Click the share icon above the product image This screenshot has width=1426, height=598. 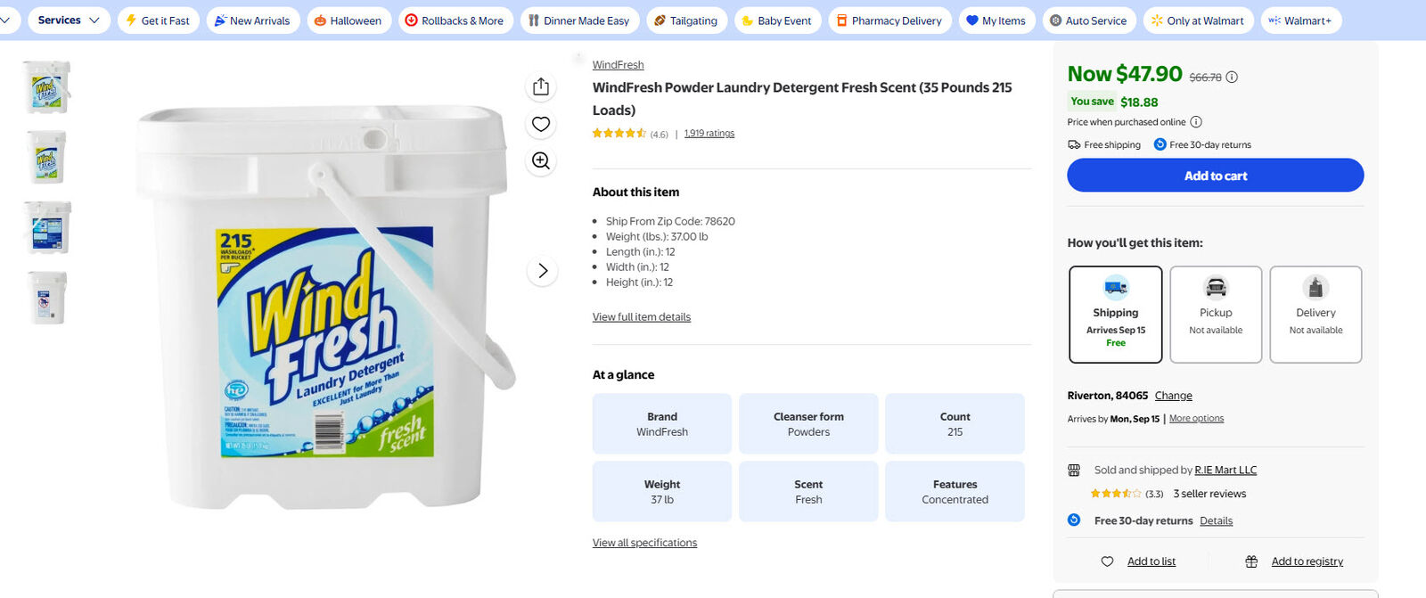[x=541, y=86]
